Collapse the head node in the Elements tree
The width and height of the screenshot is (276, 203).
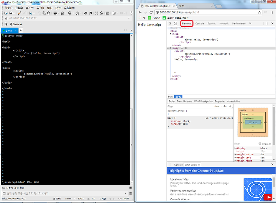pyautogui.click(x=170, y=34)
